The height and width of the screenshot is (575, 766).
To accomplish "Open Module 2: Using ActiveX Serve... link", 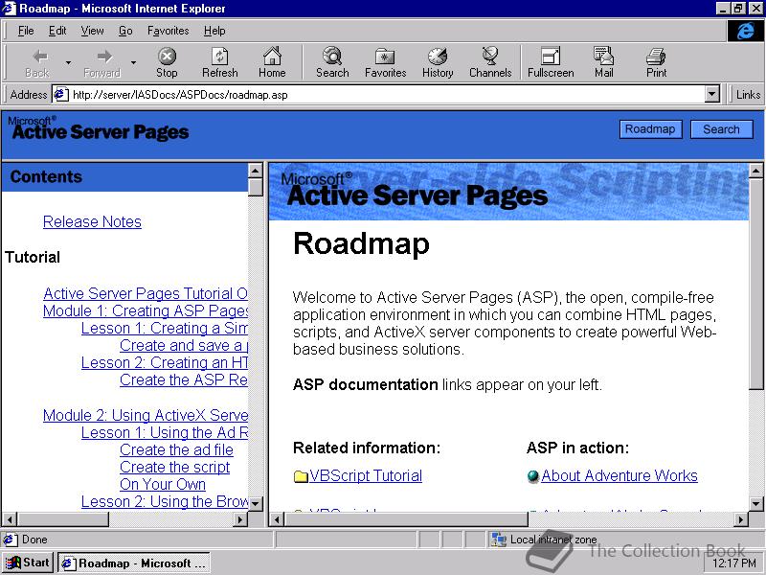I will (146, 415).
